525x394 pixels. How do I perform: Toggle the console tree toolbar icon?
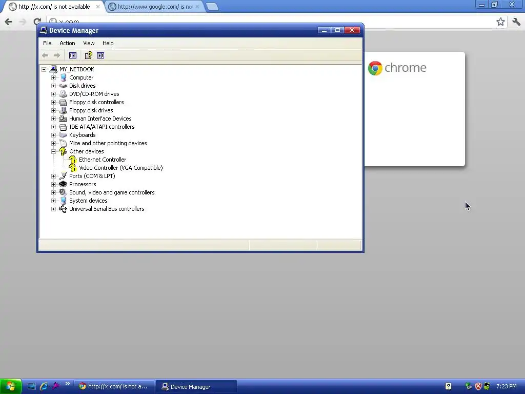tap(73, 55)
